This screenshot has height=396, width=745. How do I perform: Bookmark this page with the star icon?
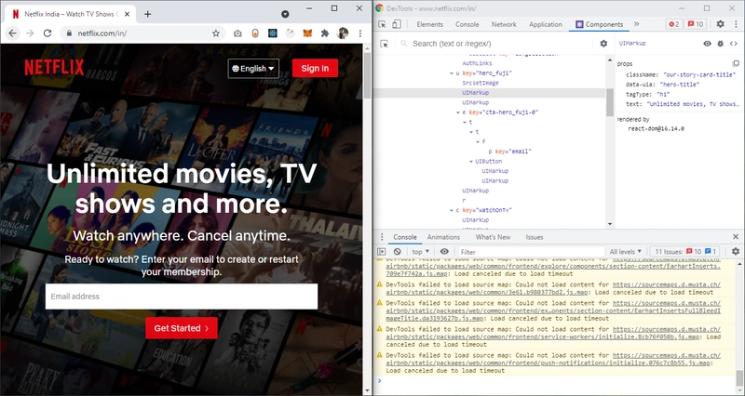[216, 33]
